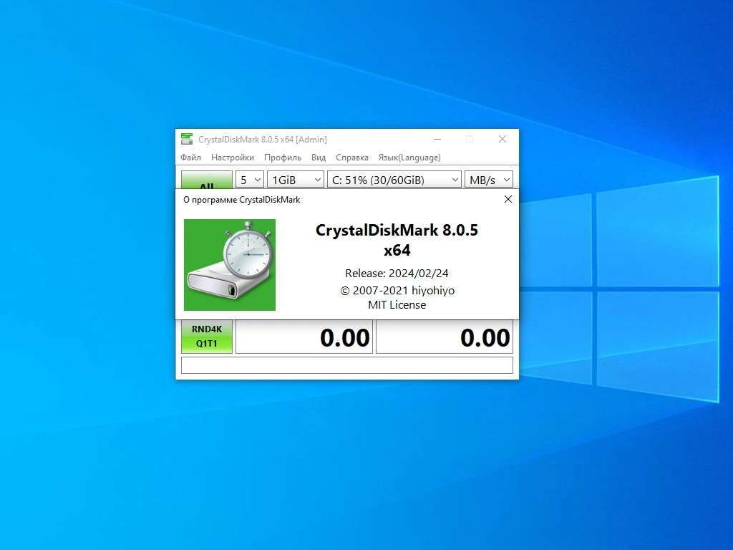733x550 pixels.
Task: Open the Справка menu
Action: (352, 158)
